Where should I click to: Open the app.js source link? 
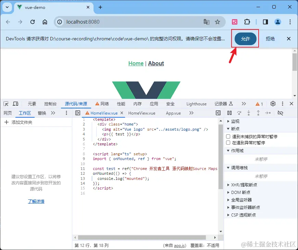point(179,246)
